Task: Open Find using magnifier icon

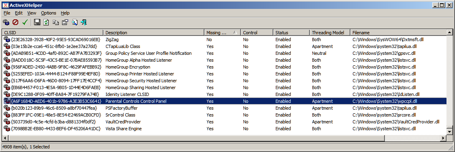Action: click(x=75, y=22)
